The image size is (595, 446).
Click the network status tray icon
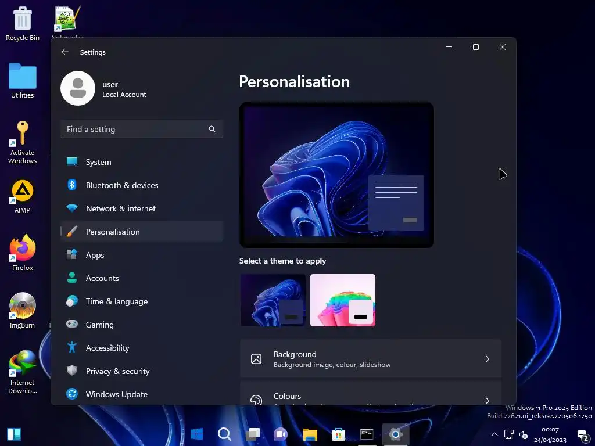[509, 434]
